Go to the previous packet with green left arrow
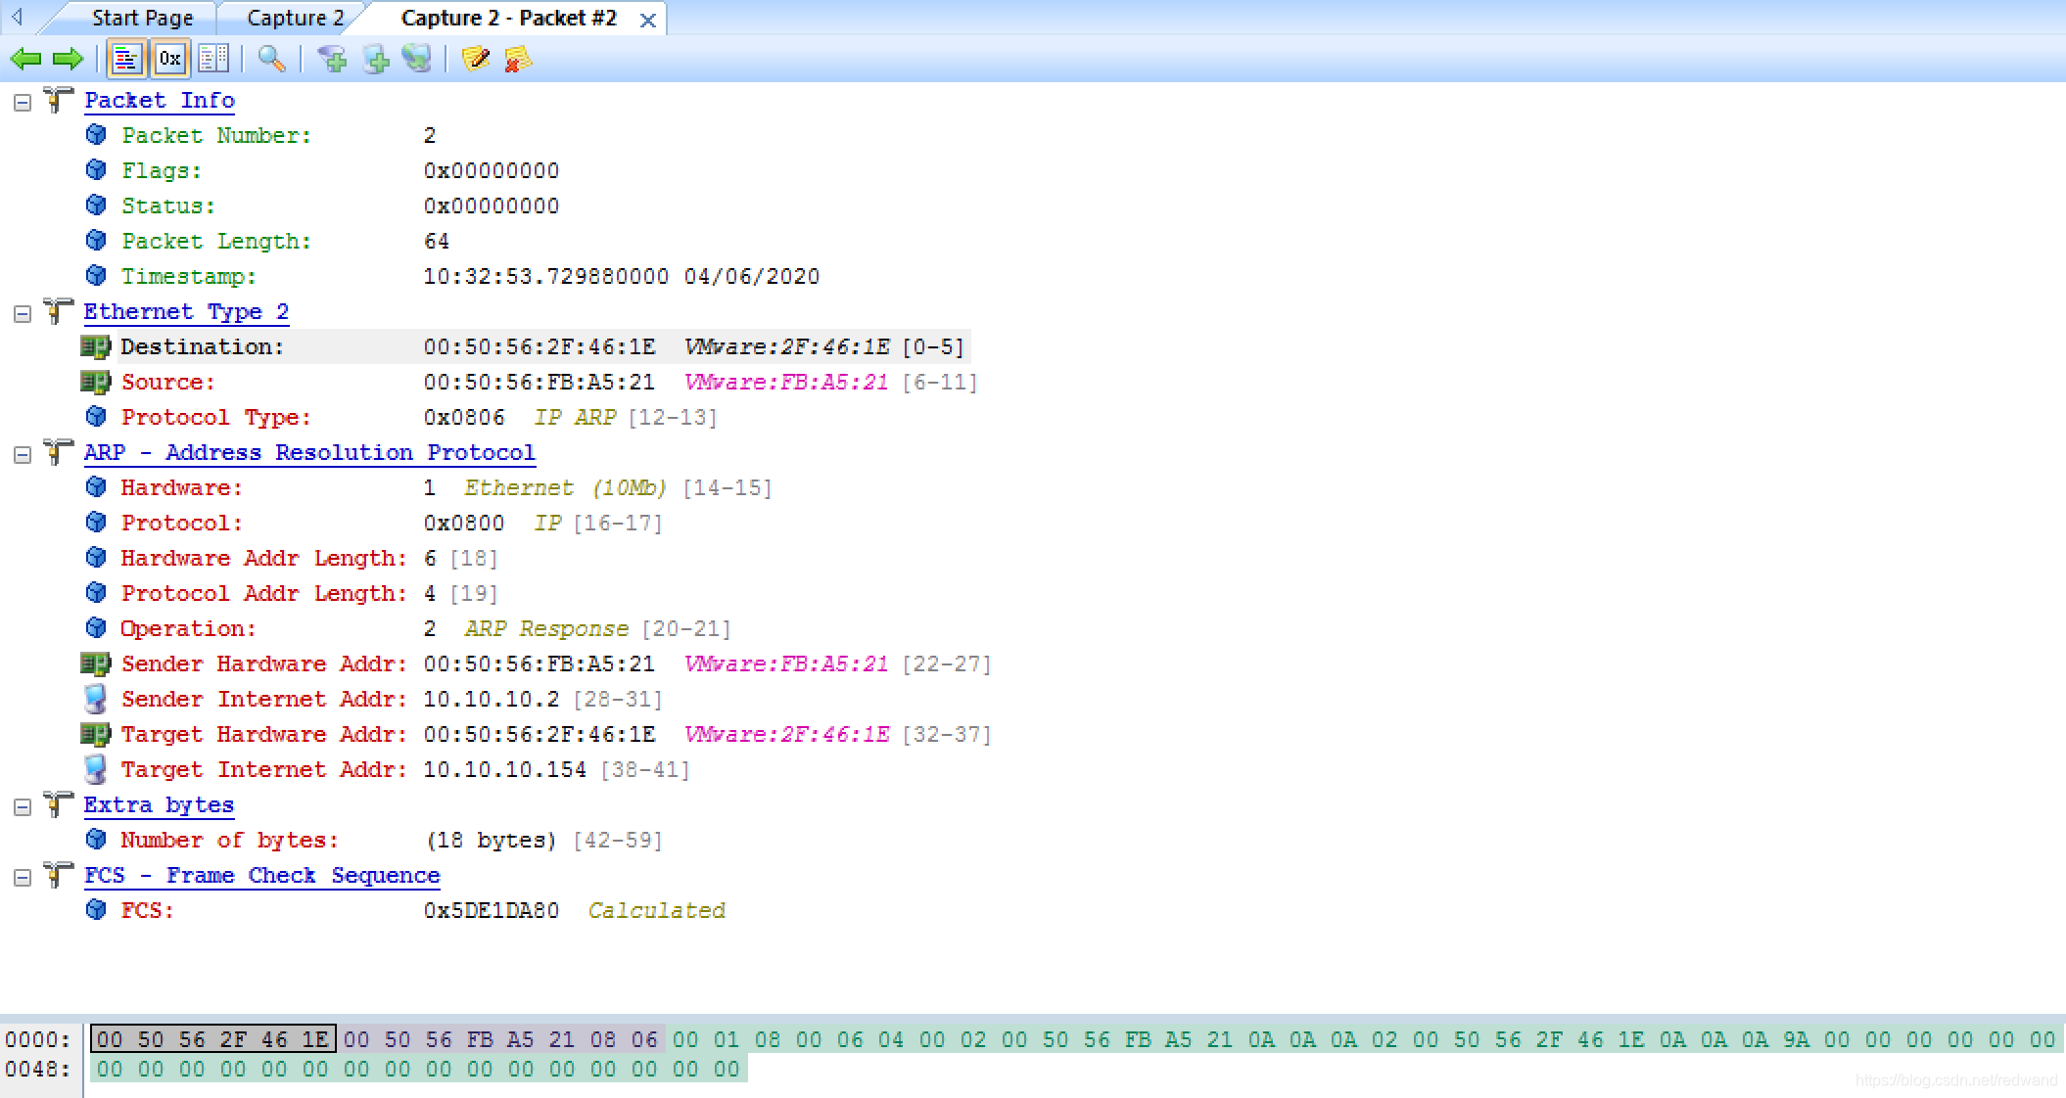This screenshot has width=2066, height=1098. (x=26, y=59)
